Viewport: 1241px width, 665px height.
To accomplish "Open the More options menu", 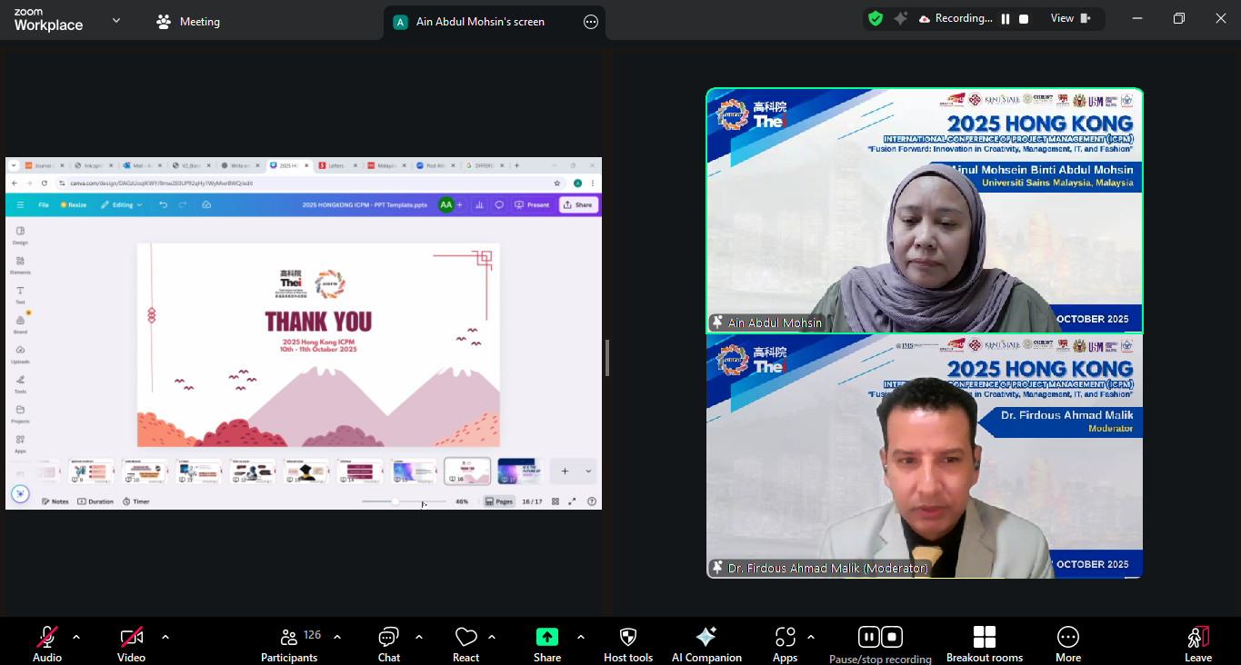I will pos(1067,644).
